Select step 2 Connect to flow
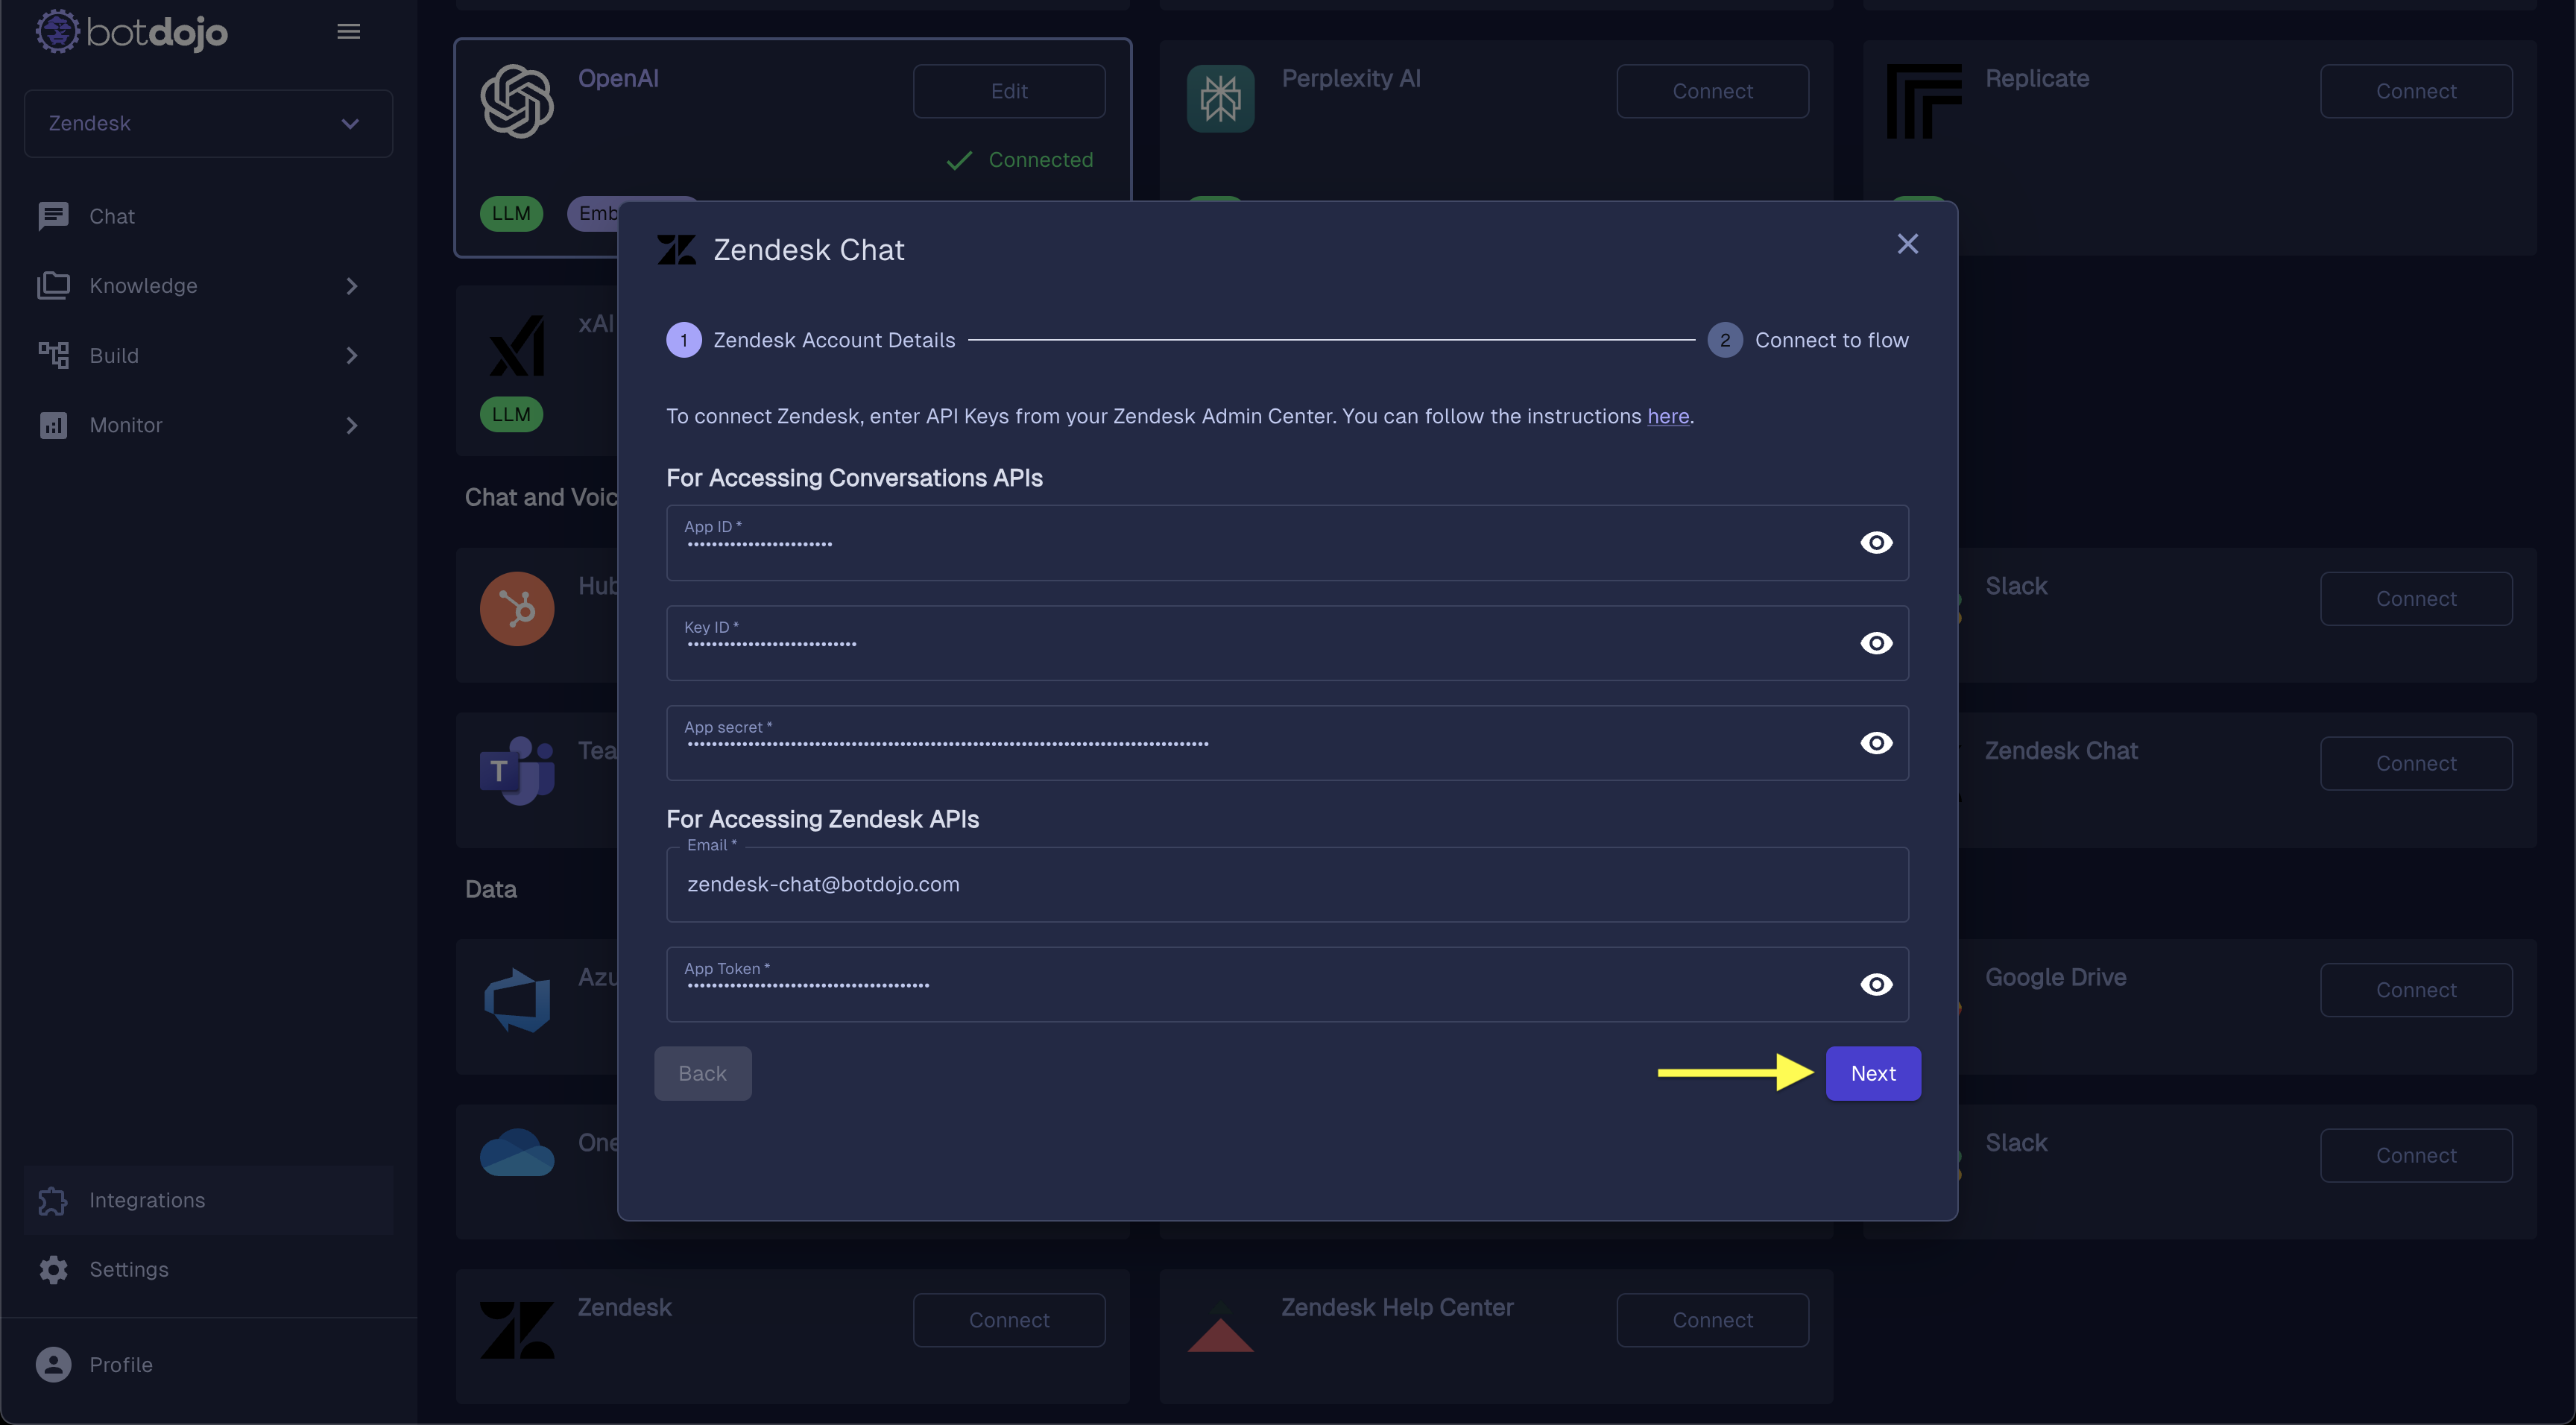 click(x=1808, y=340)
